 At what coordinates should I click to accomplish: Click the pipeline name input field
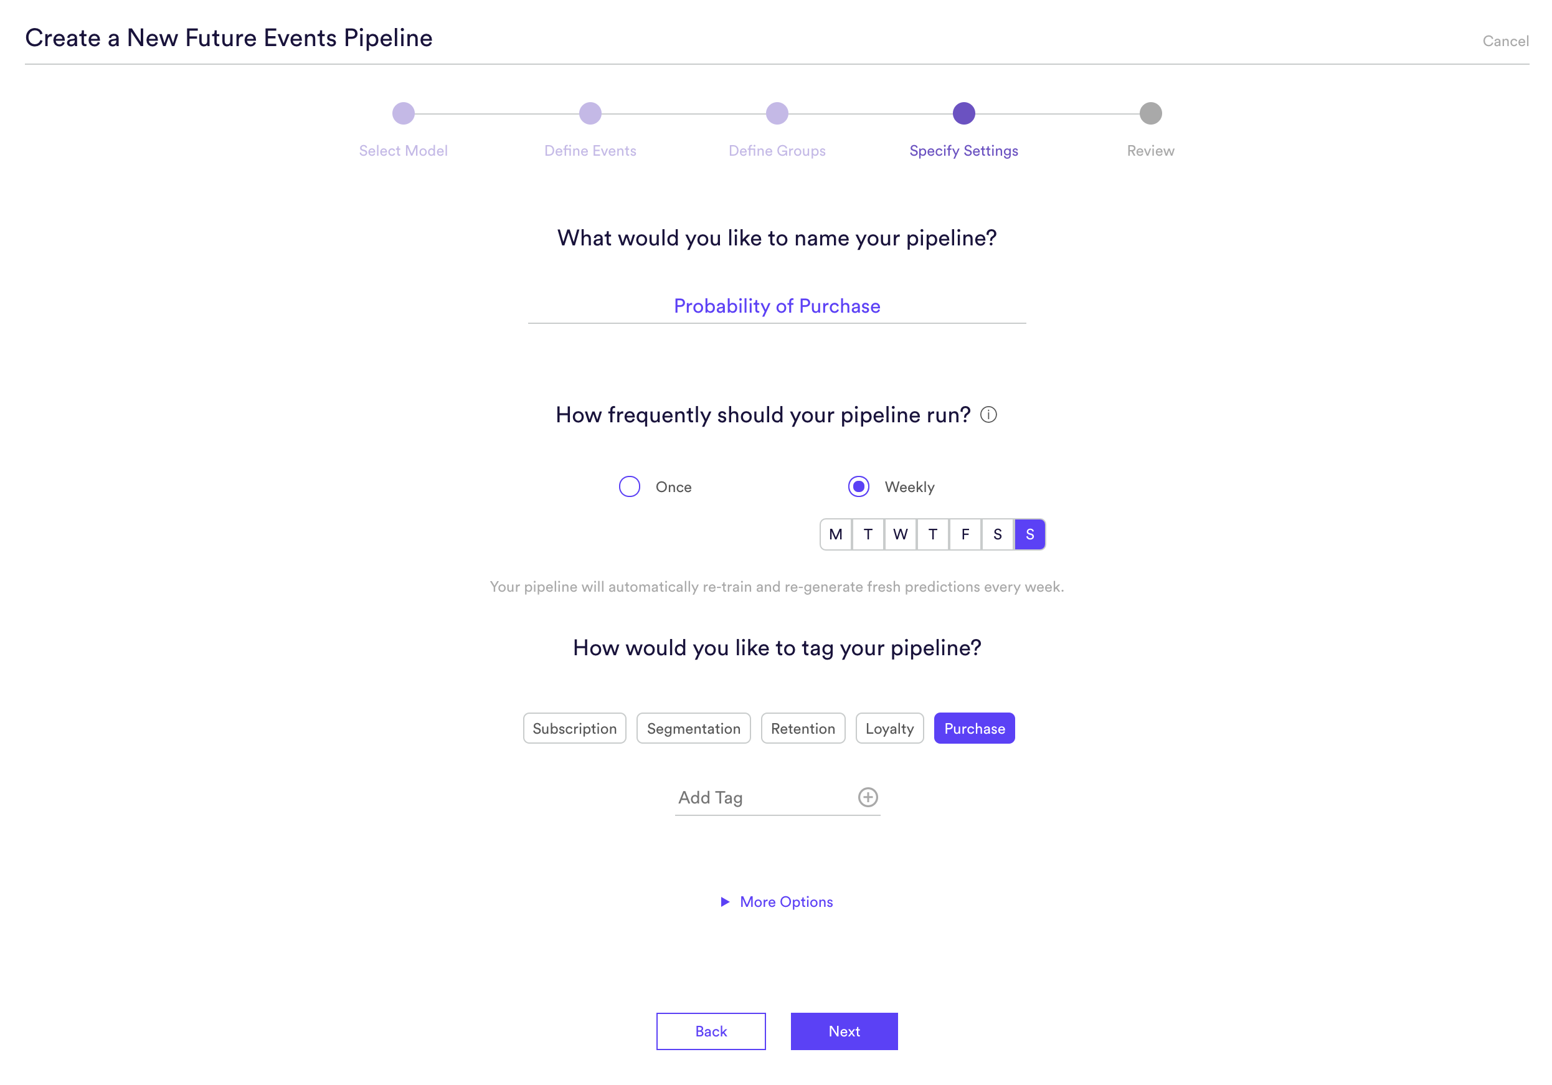(x=777, y=306)
